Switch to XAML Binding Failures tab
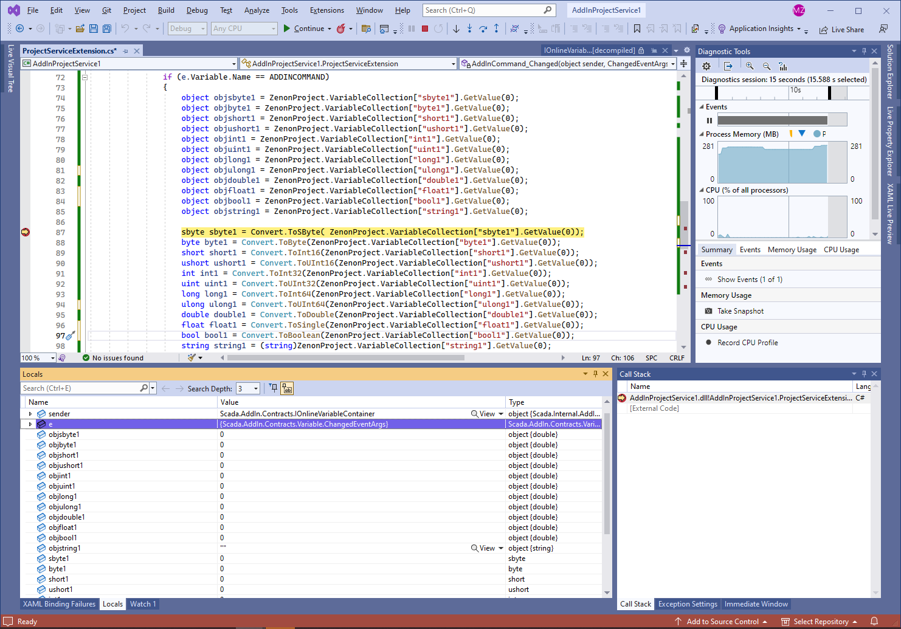Viewport: 901px width, 629px height. (60, 604)
